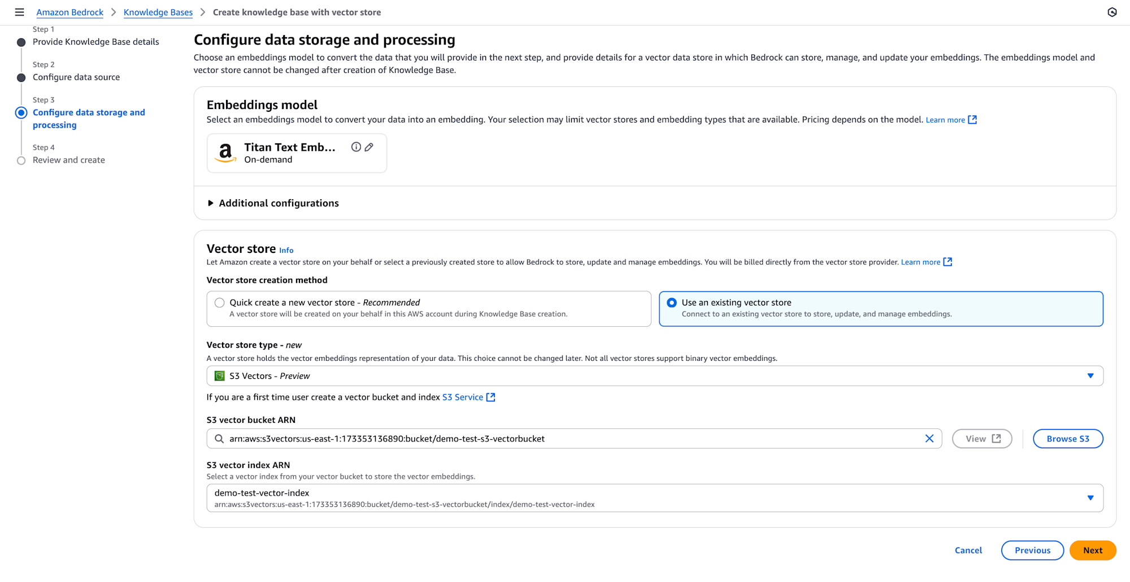This screenshot has width=1130, height=582.
Task: Click the Vector store Info link
Action: (x=286, y=251)
